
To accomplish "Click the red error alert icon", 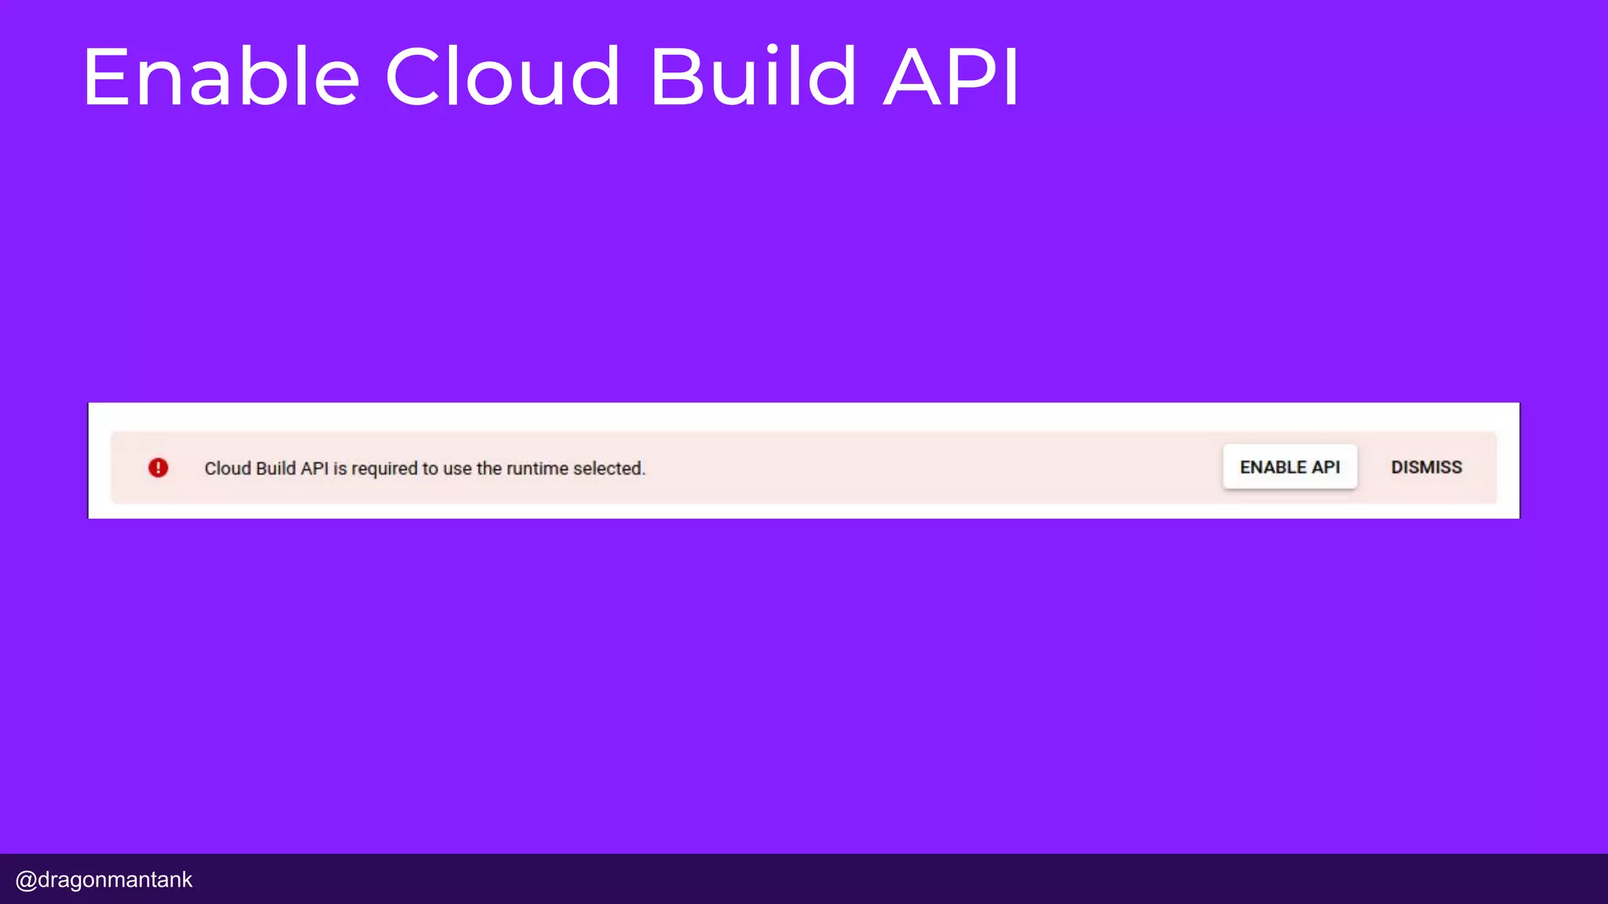I will [x=158, y=468].
